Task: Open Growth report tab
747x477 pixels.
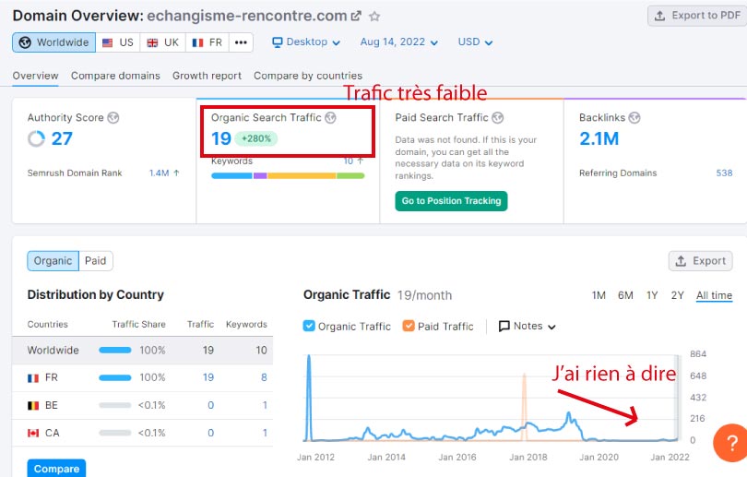Action: 207,76
